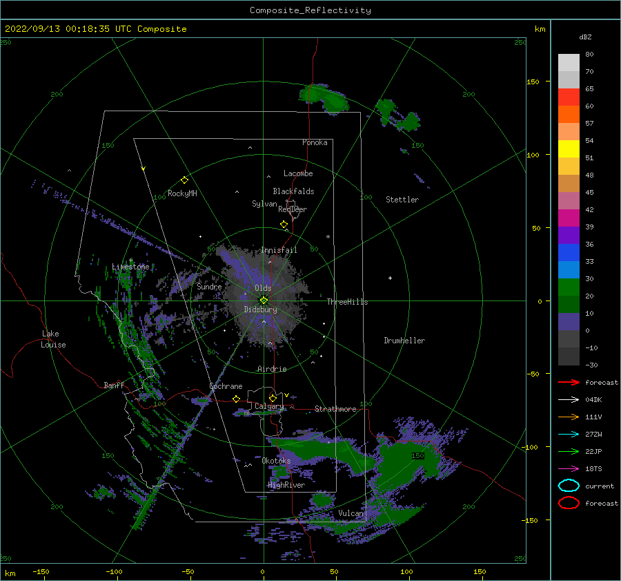This screenshot has width=621, height=581.
Task: Click the Vulcan town label
Action: tap(351, 513)
